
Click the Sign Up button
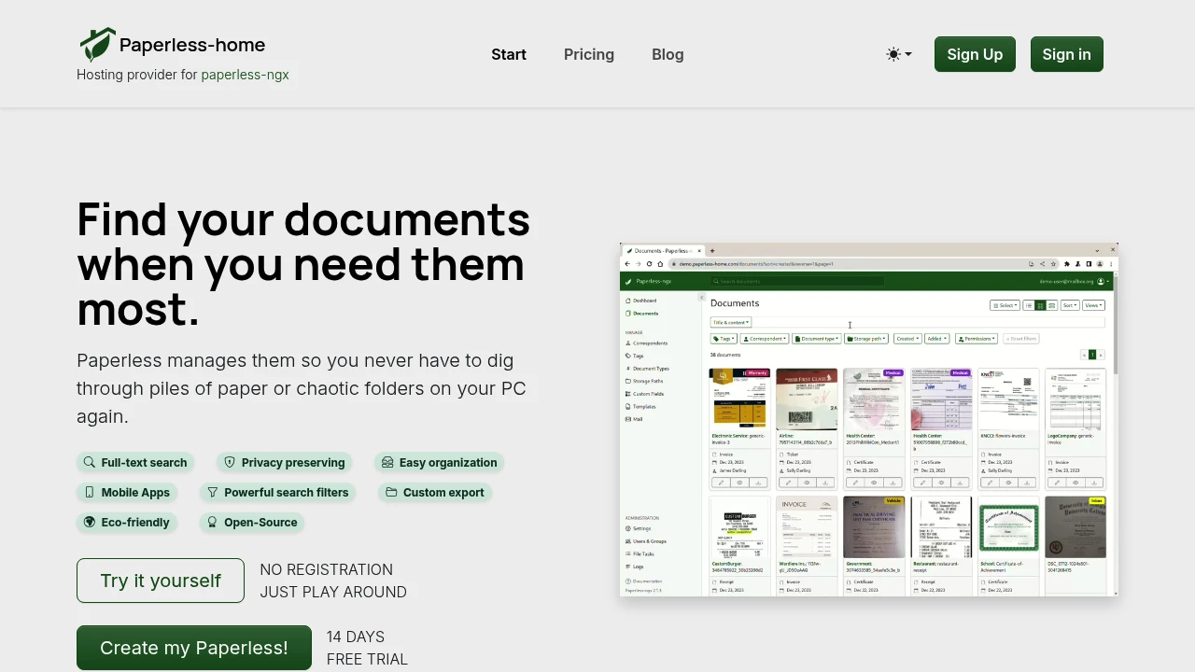[x=975, y=54]
